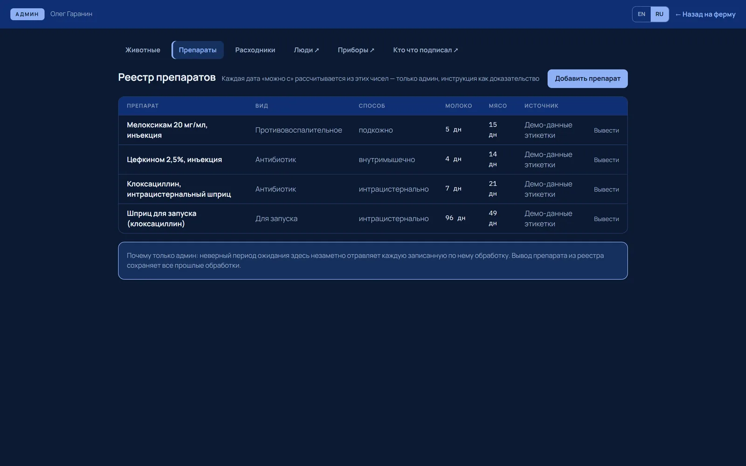Open the Приборы external tab

pos(356,50)
